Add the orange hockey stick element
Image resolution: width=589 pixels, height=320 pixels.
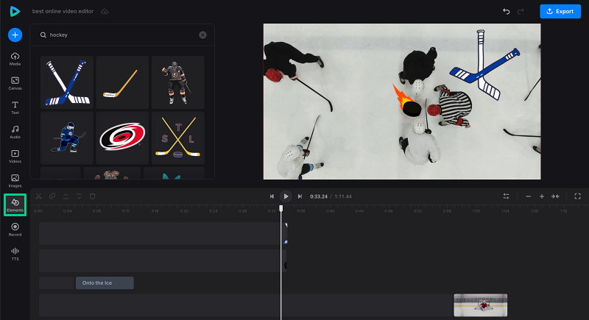(x=122, y=82)
